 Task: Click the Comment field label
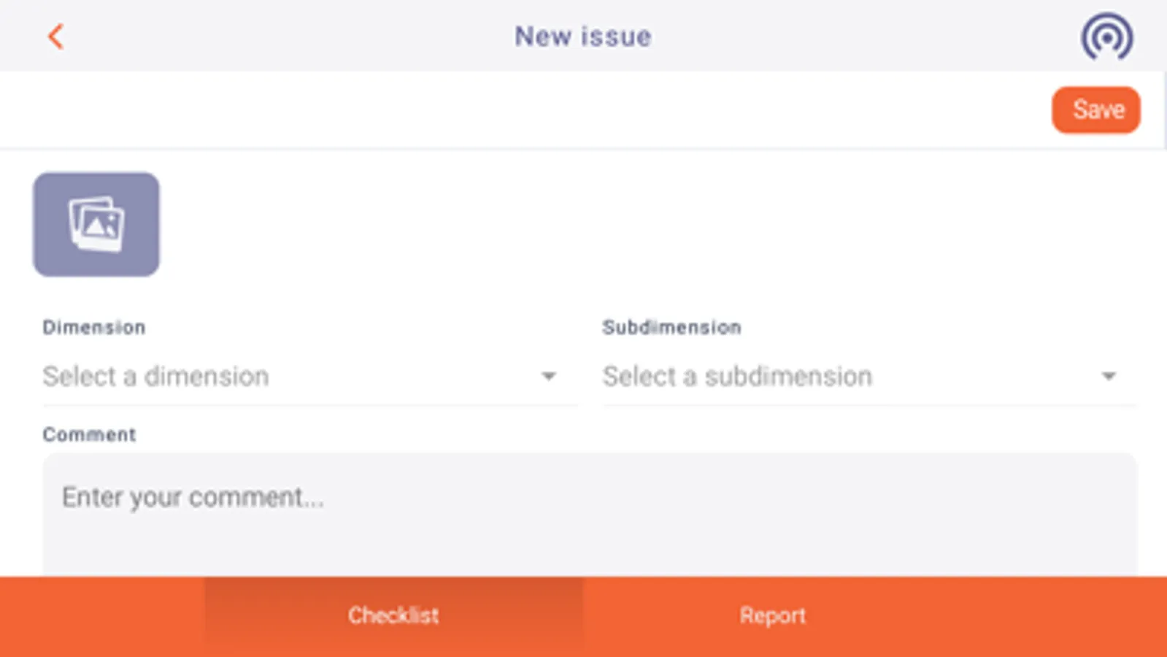pyautogui.click(x=89, y=434)
